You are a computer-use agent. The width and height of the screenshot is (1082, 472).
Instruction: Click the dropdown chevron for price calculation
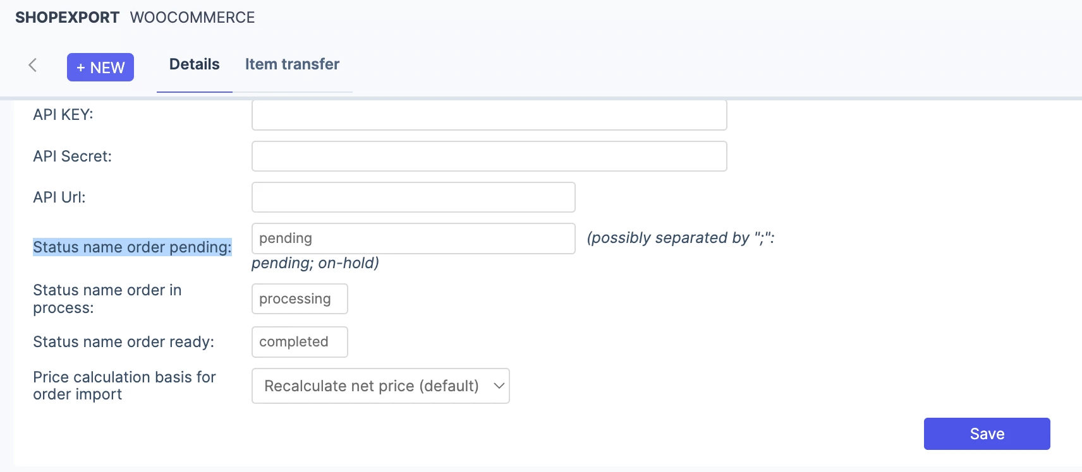pyautogui.click(x=499, y=386)
